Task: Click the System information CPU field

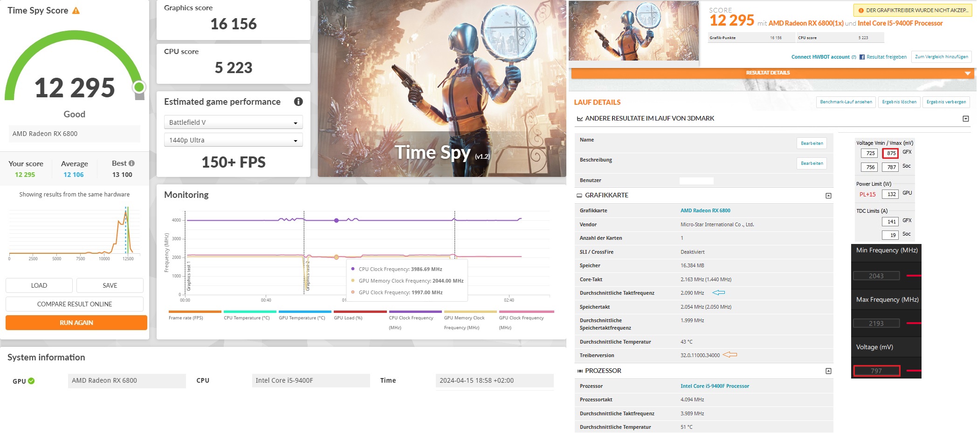Action: pos(310,380)
